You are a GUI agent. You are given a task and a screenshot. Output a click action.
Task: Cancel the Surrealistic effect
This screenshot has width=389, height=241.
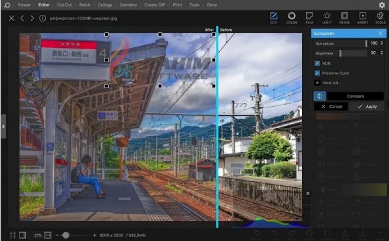[x=331, y=106]
